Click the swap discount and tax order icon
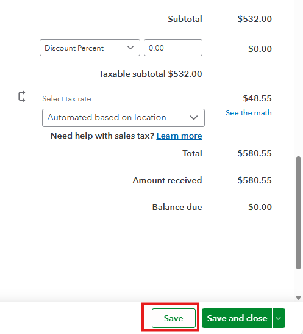 pyautogui.click(x=22, y=96)
